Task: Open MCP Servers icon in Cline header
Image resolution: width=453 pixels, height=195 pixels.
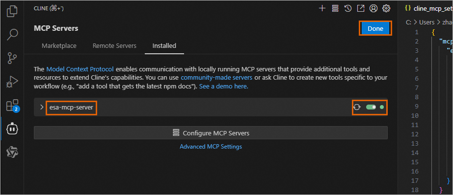Action: click(335, 8)
